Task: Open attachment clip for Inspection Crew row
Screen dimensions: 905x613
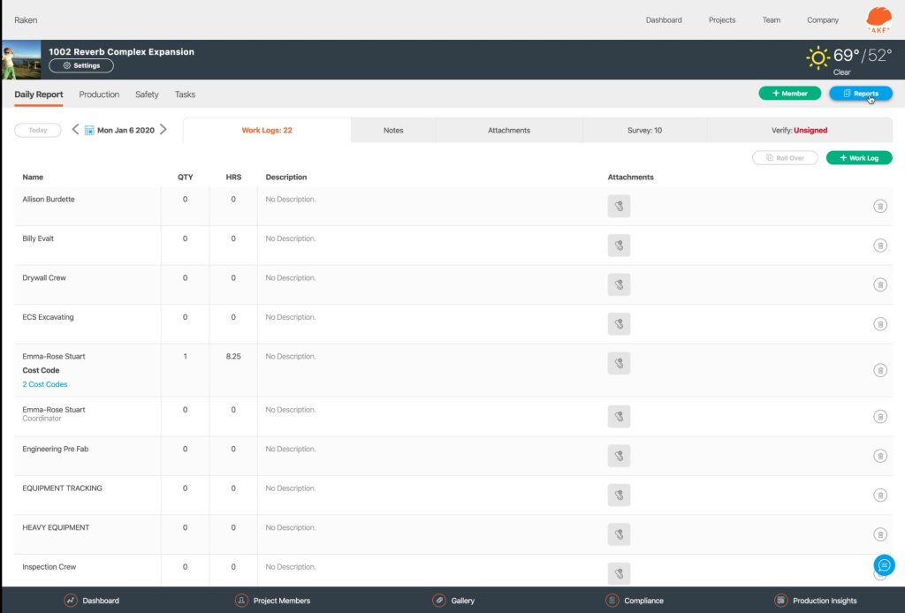Action: pos(619,573)
